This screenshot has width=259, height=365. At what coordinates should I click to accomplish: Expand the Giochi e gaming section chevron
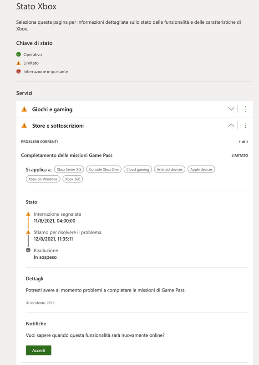pos(231,109)
